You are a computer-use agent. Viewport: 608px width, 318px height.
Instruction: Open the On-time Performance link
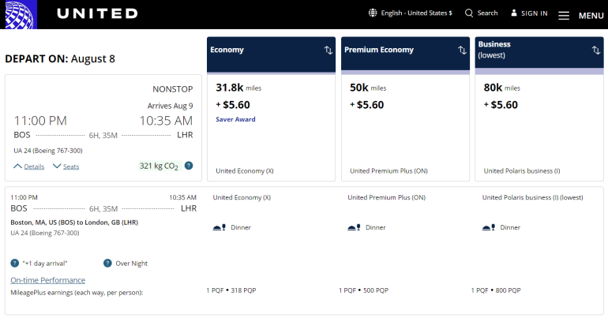pyautogui.click(x=47, y=280)
